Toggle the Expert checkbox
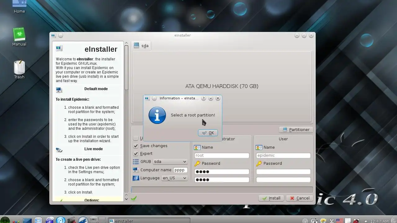397x223 pixels. (x=136, y=154)
